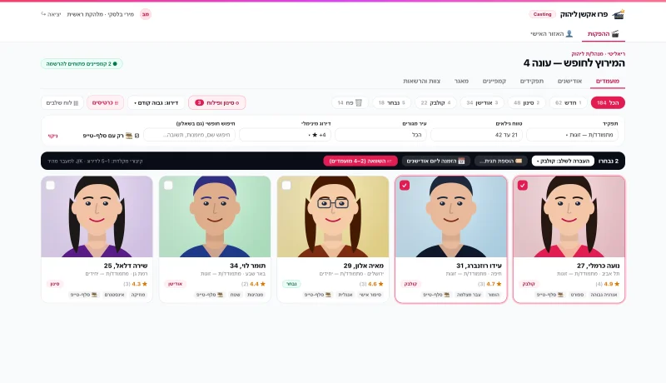Click the self-tape tag on תומר לוי's card
The image size is (666, 383).
pyautogui.click(x=210, y=295)
